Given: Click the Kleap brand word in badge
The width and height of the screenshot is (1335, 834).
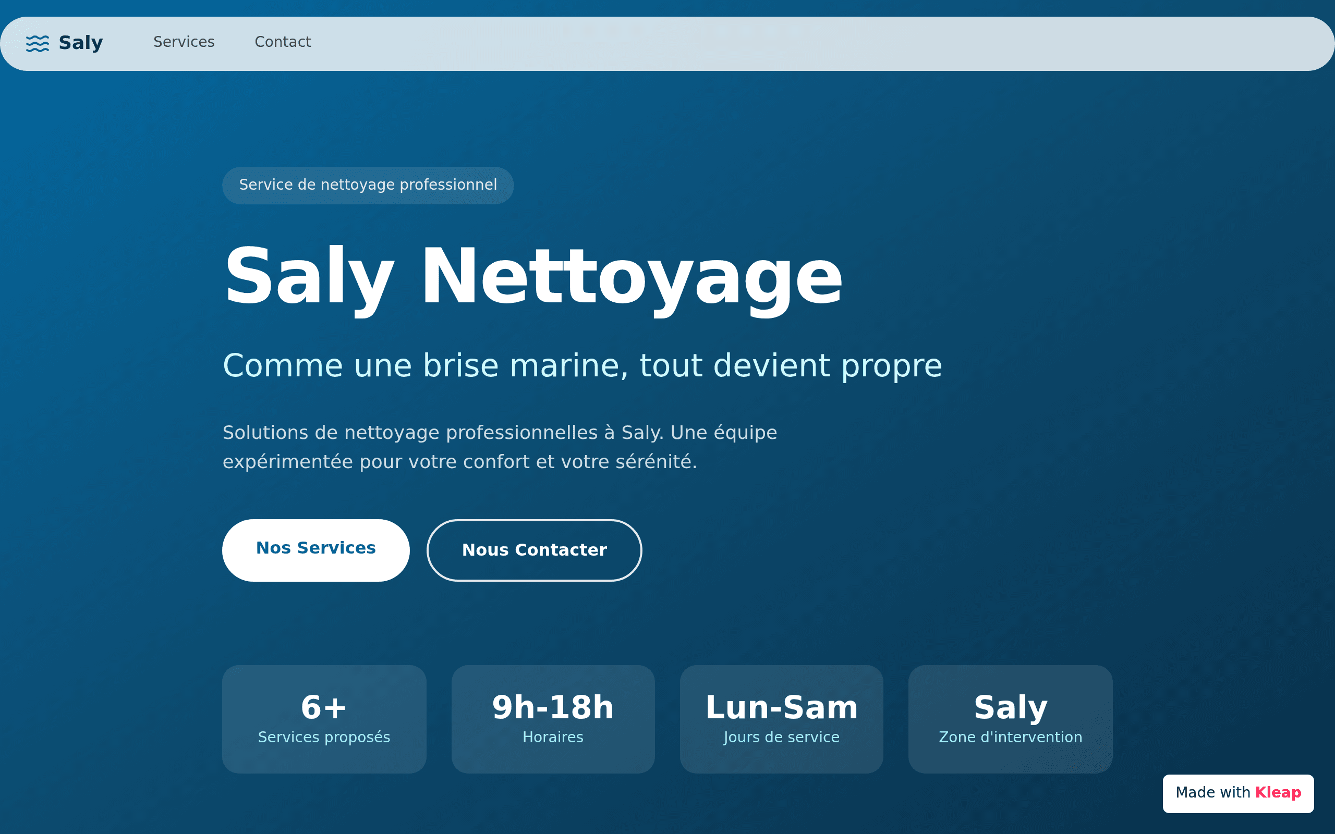Looking at the screenshot, I should click(x=1278, y=793).
